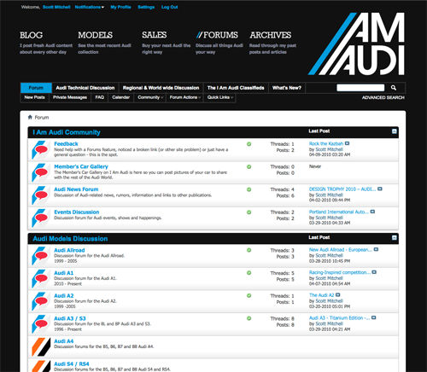The height and width of the screenshot is (372, 427).
Task: Click inside the forum search field
Action: [x=360, y=88]
